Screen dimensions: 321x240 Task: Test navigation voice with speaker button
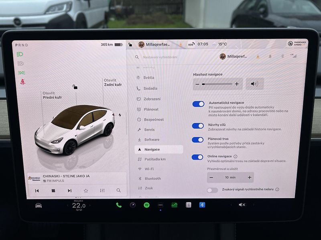254,84
